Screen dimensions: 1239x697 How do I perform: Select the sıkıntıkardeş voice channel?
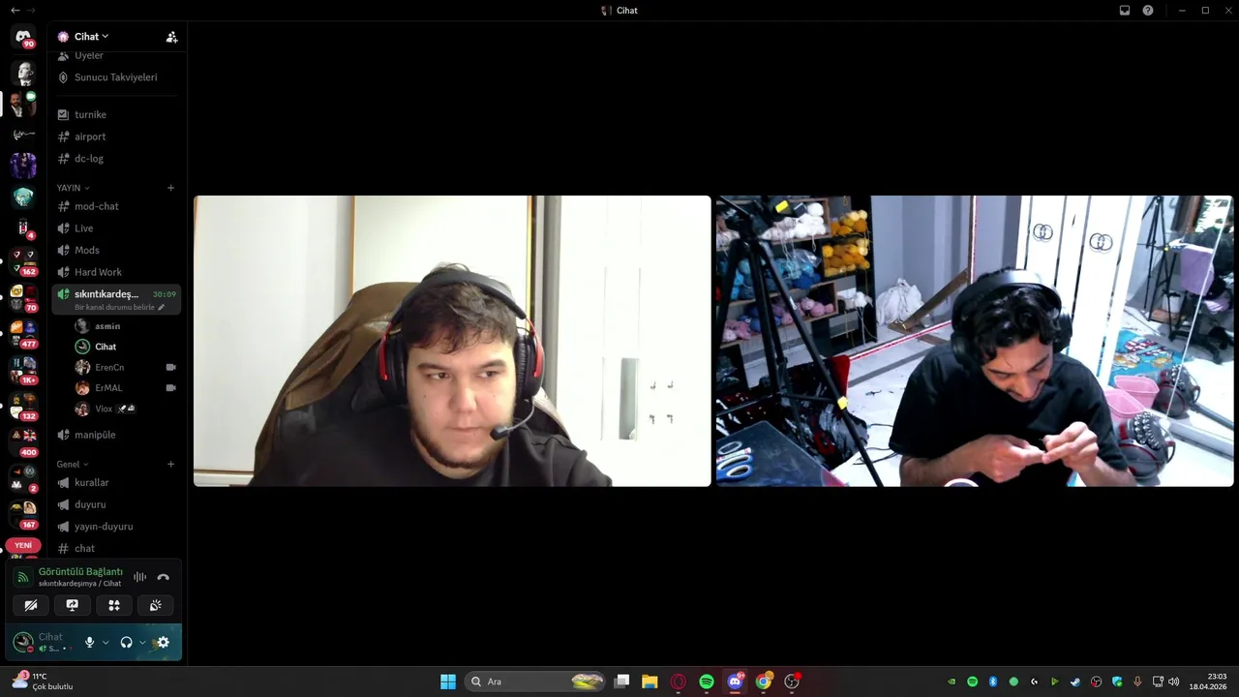click(x=116, y=299)
